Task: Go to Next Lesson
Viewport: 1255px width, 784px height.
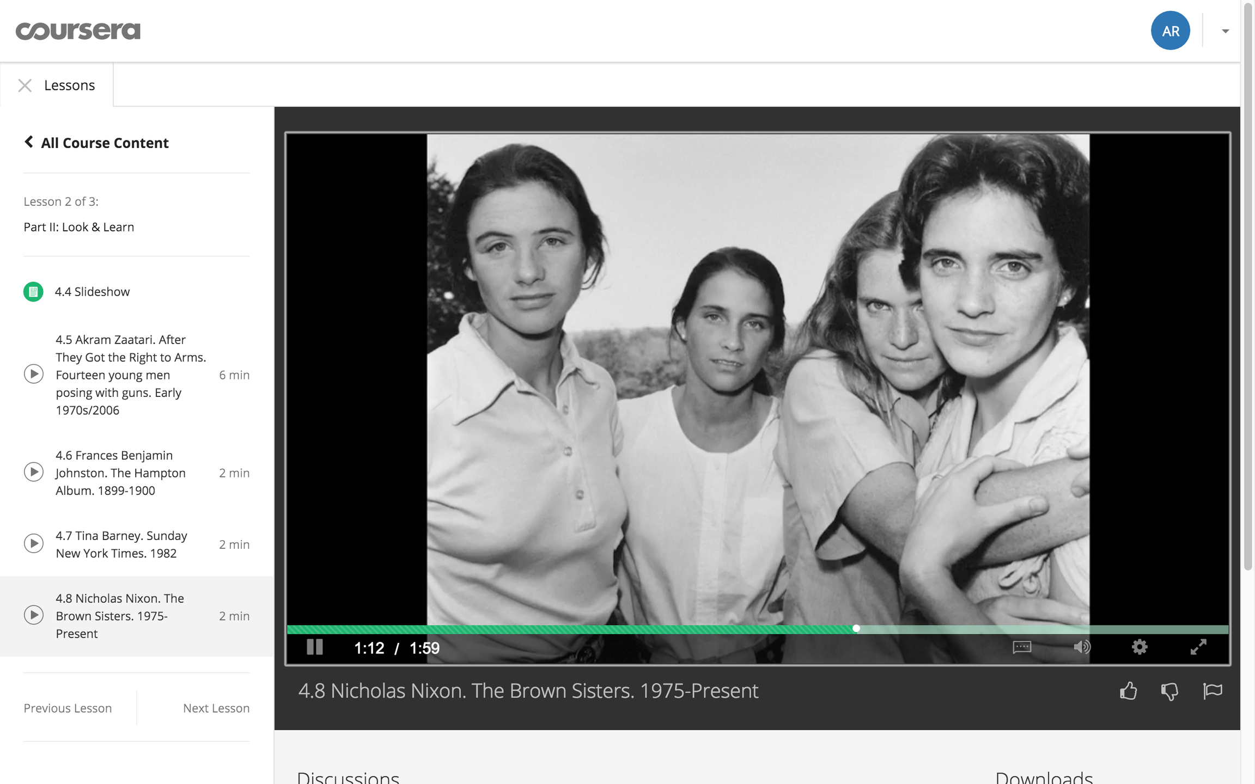Action: click(x=216, y=708)
